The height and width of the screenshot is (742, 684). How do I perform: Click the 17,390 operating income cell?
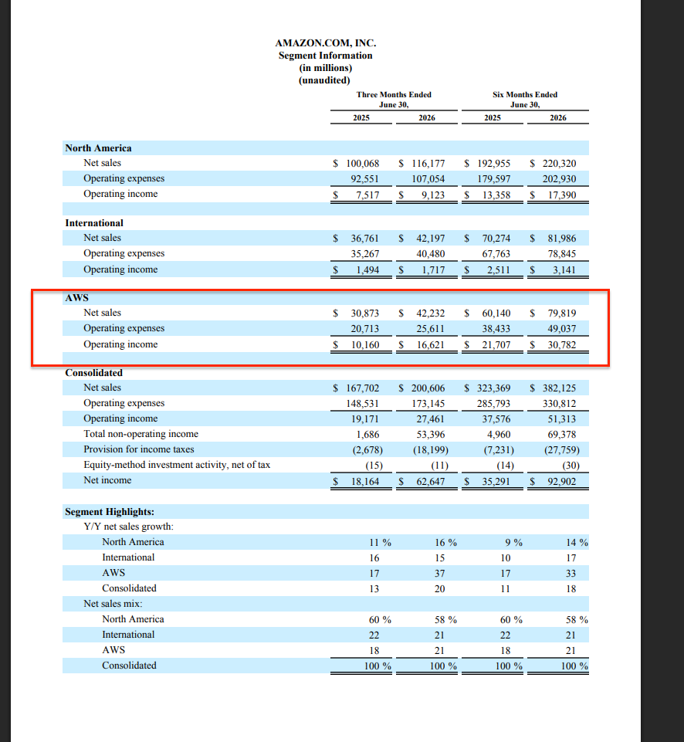(x=562, y=195)
